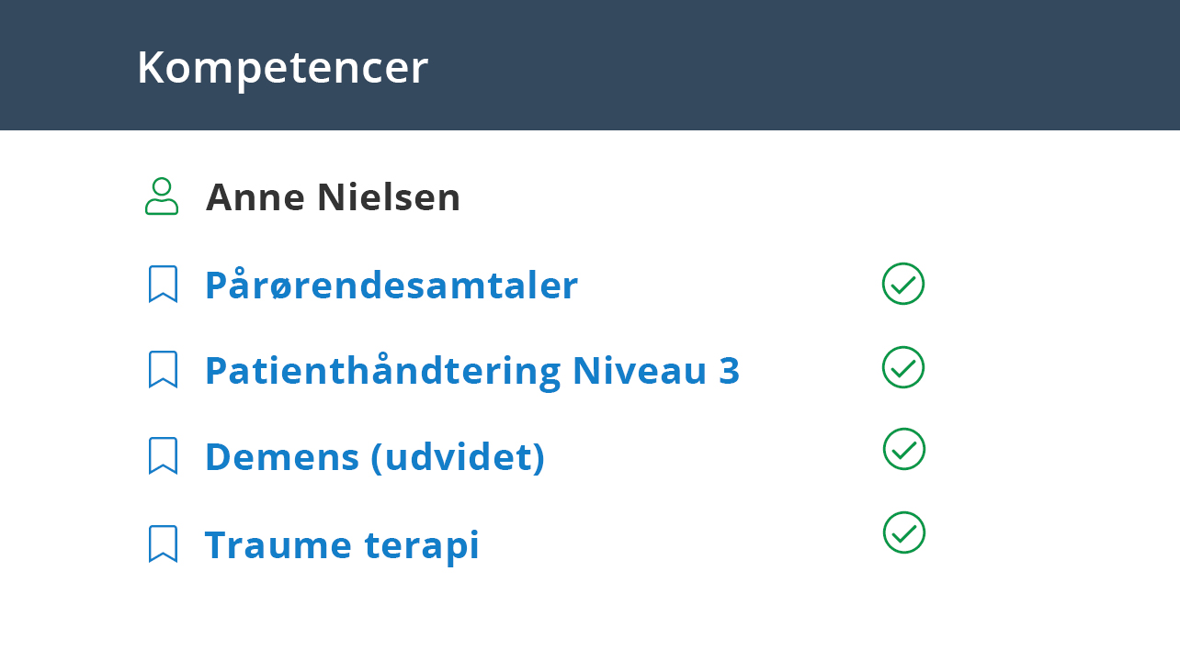This screenshot has width=1180, height=661.
Task: Open the Traume terapi competency link
Action: pyautogui.click(x=342, y=545)
